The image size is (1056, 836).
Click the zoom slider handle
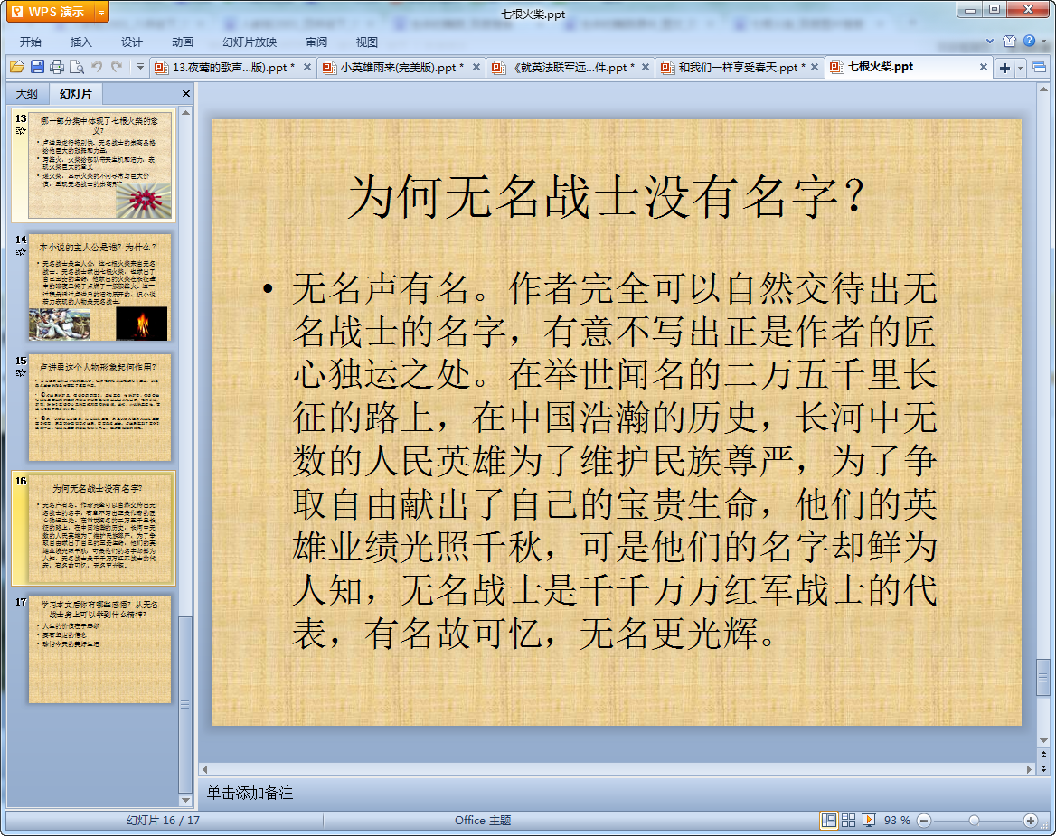(x=974, y=820)
